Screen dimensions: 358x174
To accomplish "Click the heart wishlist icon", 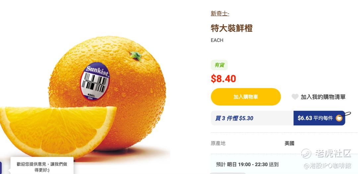I will 295,97.
